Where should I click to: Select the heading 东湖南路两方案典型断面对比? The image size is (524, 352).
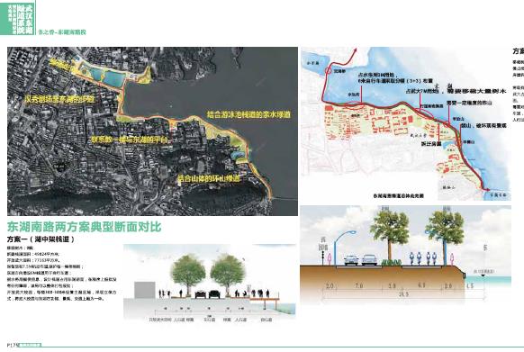(x=85, y=227)
